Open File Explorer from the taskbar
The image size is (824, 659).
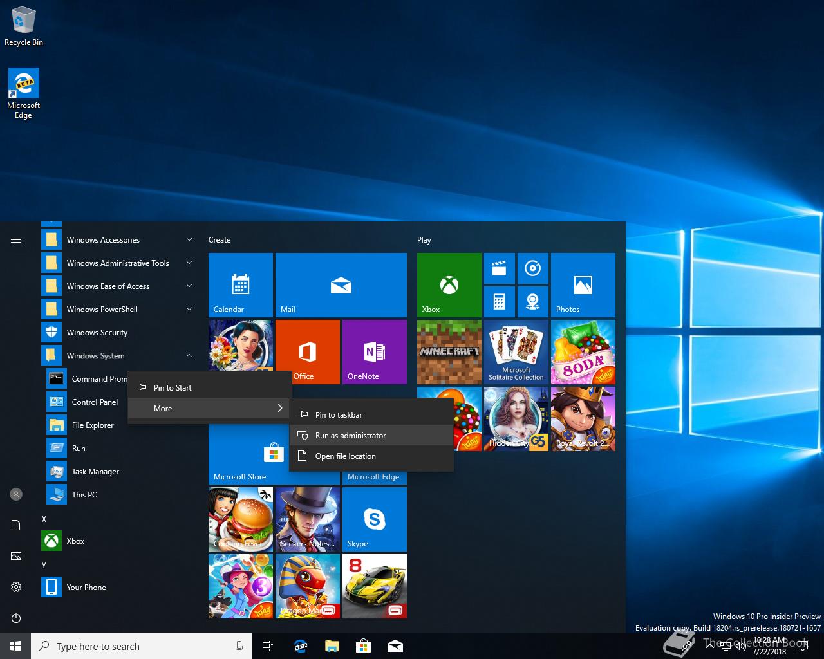point(332,646)
